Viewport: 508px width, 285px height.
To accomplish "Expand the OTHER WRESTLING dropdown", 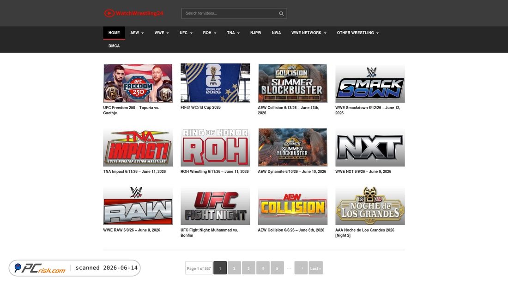I will [x=357, y=33].
